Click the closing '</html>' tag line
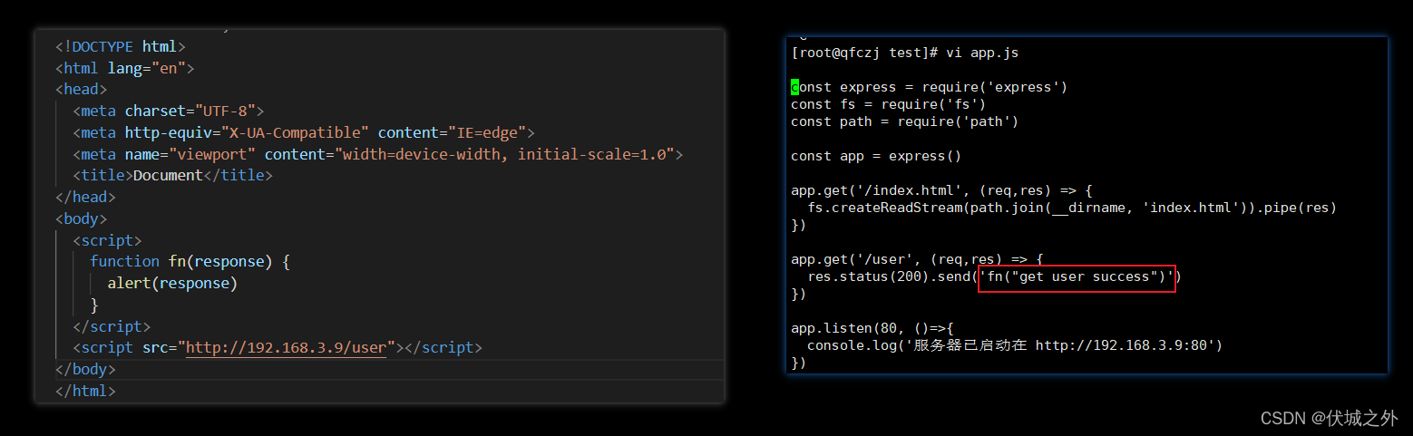Viewport: 1413px width, 436px height. 85,392
